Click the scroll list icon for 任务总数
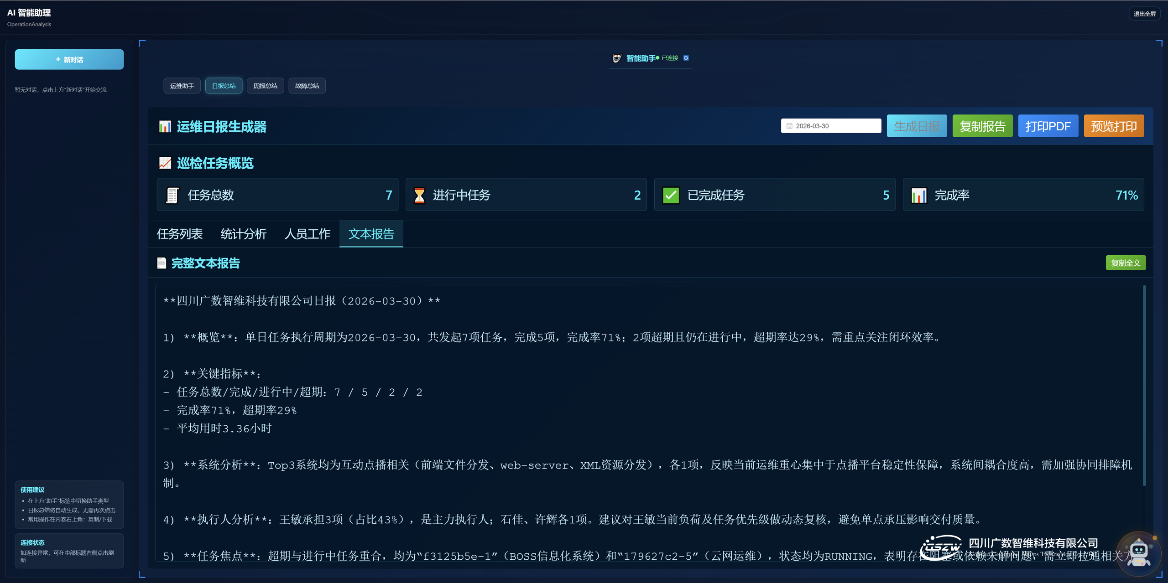The width and height of the screenshot is (1168, 583). pyautogui.click(x=172, y=195)
